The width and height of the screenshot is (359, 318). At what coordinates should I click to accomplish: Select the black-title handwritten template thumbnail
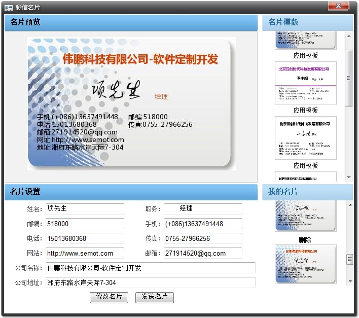tap(306, 138)
